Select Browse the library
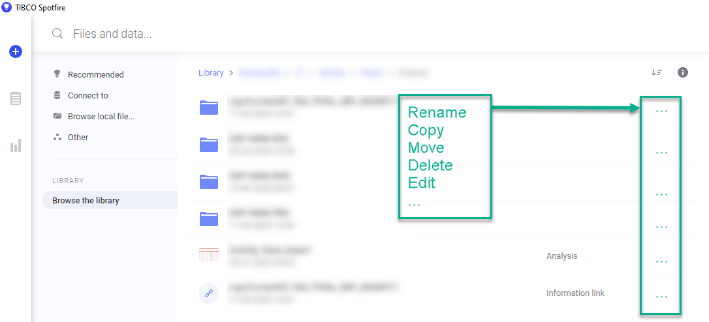This screenshot has height=322, width=709. point(86,200)
